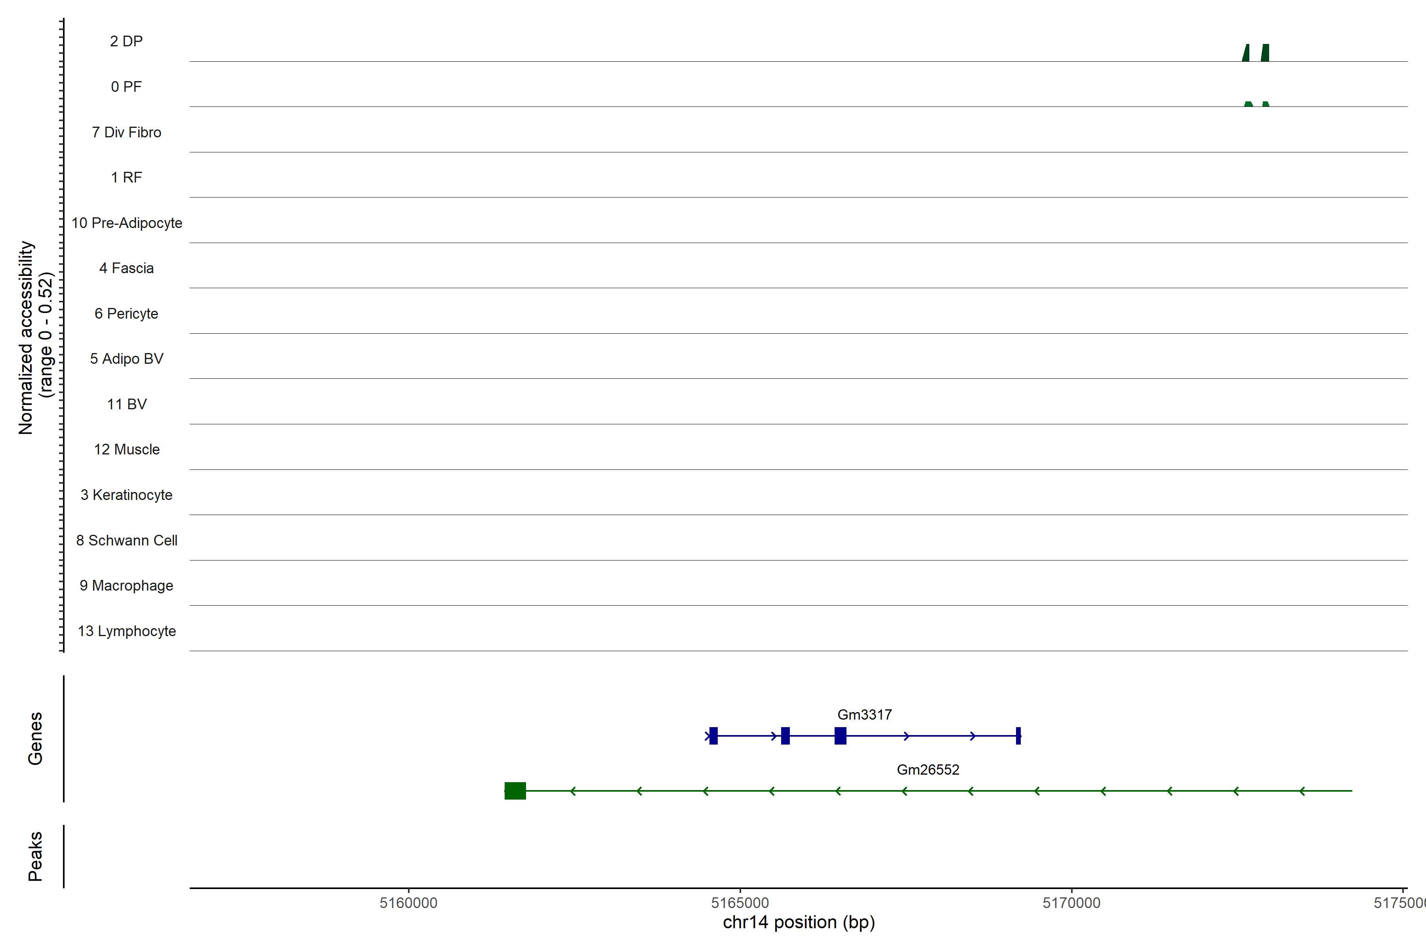The width and height of the screenshot is (1426, 950).
Task: Click the Genes panel label
Action: [35, 739]
